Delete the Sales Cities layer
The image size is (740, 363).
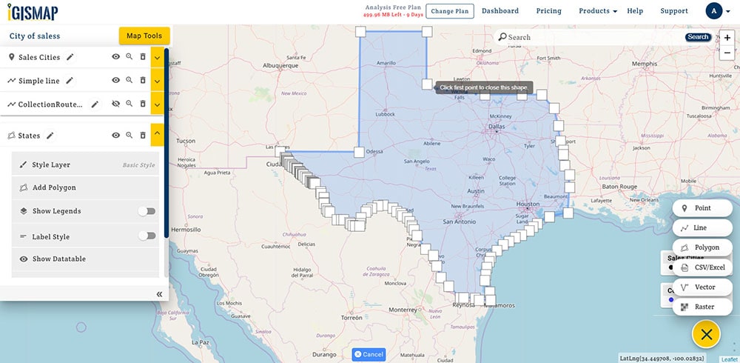[x=143, y=57]
